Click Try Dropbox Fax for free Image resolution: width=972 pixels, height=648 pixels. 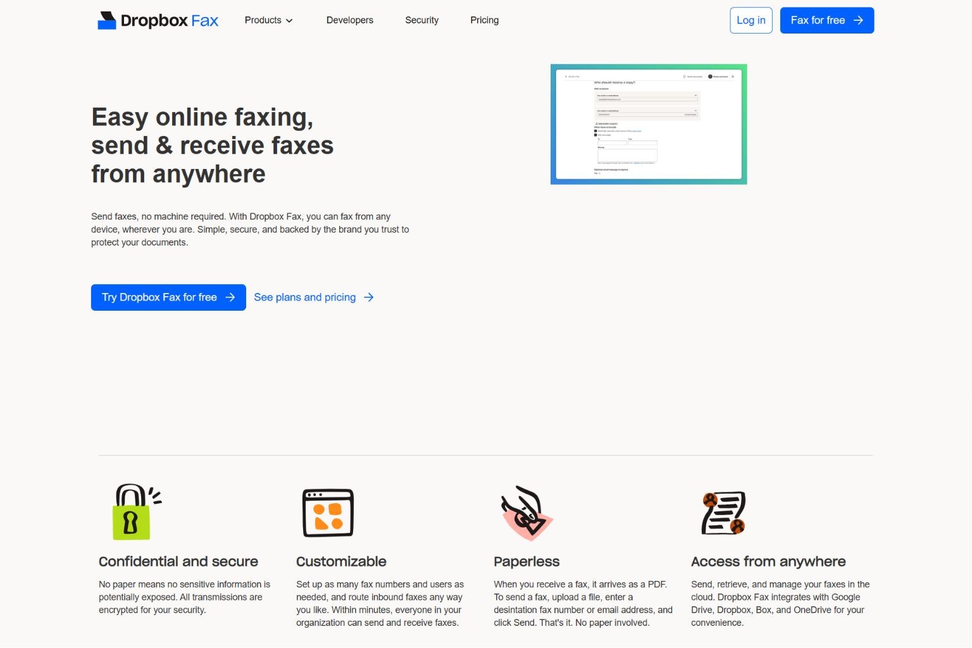[168, 297]
